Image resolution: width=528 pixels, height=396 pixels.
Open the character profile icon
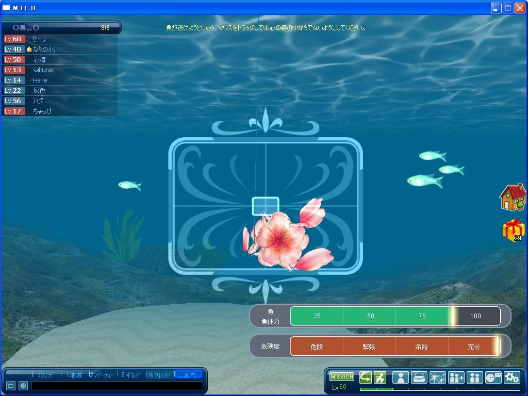(400, 377)
